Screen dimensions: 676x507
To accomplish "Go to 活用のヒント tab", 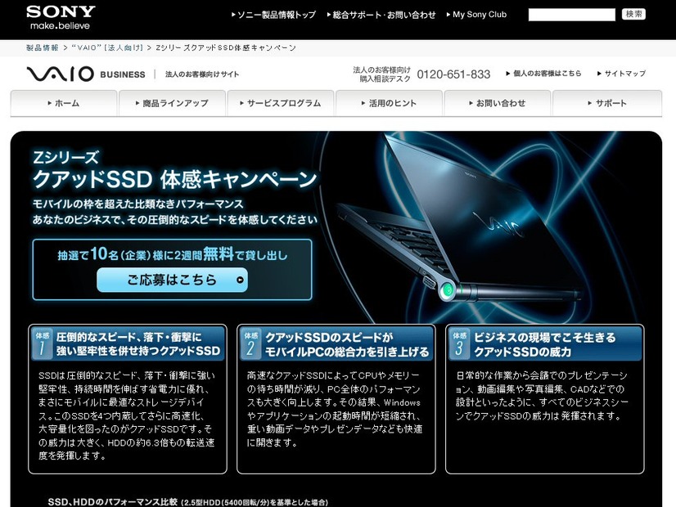I will pyautogui.click(x=388, y=103).
